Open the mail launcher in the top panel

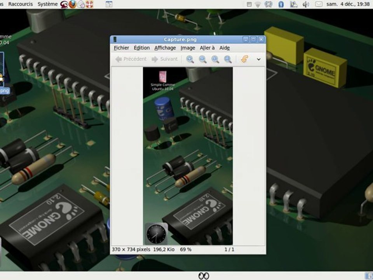click(x=81, y=4)
